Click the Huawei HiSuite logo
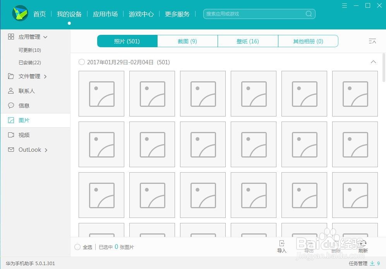Viewport: 386px width, 269px height. tap(20, 13)
